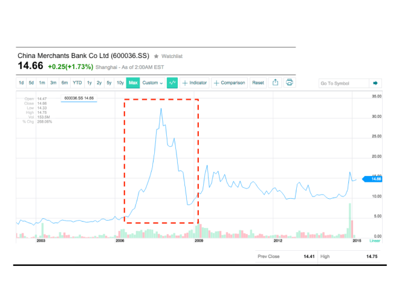
Task: Click the star icon beside Watchlist
Action: pyautogui.click(x=156, y=56)
